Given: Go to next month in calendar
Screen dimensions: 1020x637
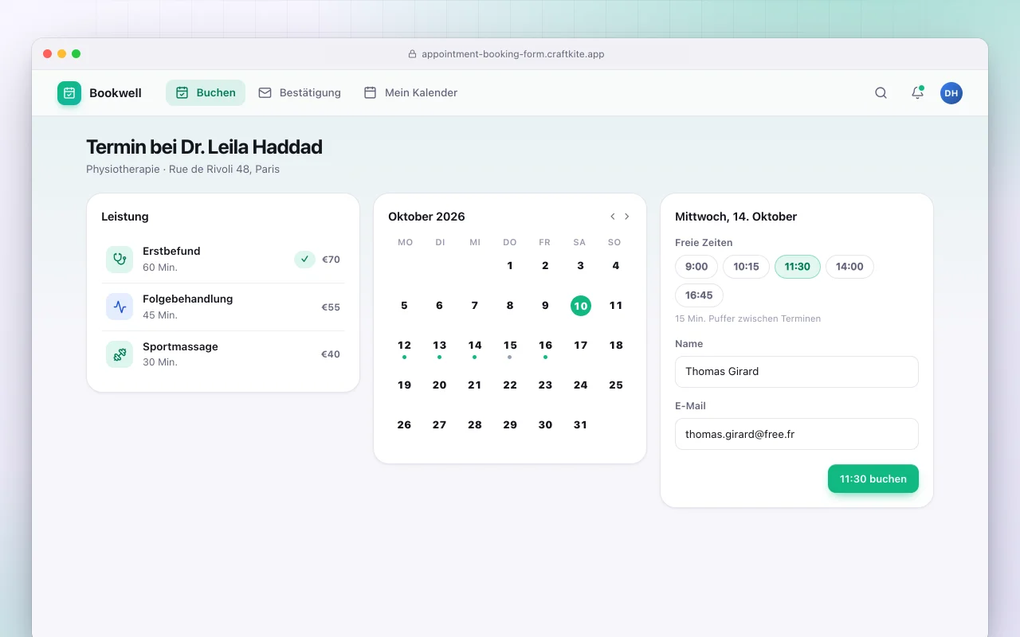Looking at the screenshot, I should (x=627, y=217).
